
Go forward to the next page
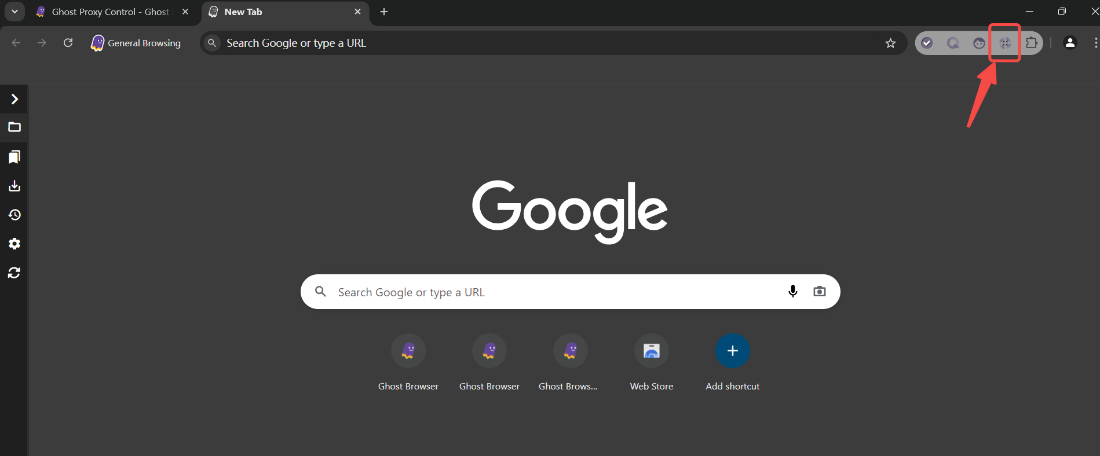pos(42,43)
